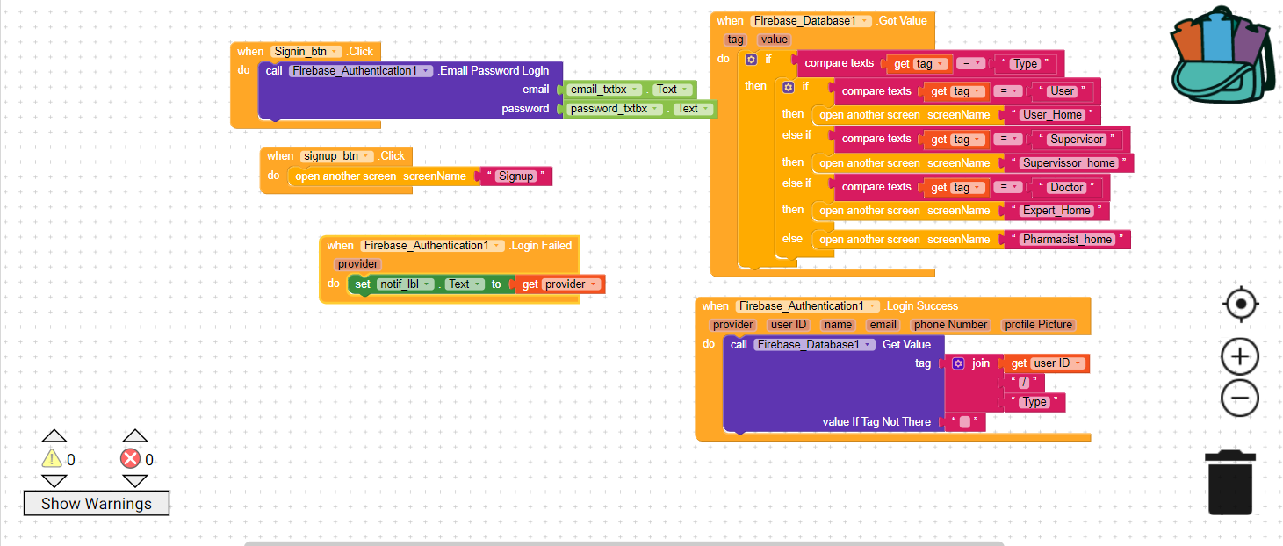Open the join block gear mutator
The height and width of the screenshot is (546, 1283).
pos(958,363)
